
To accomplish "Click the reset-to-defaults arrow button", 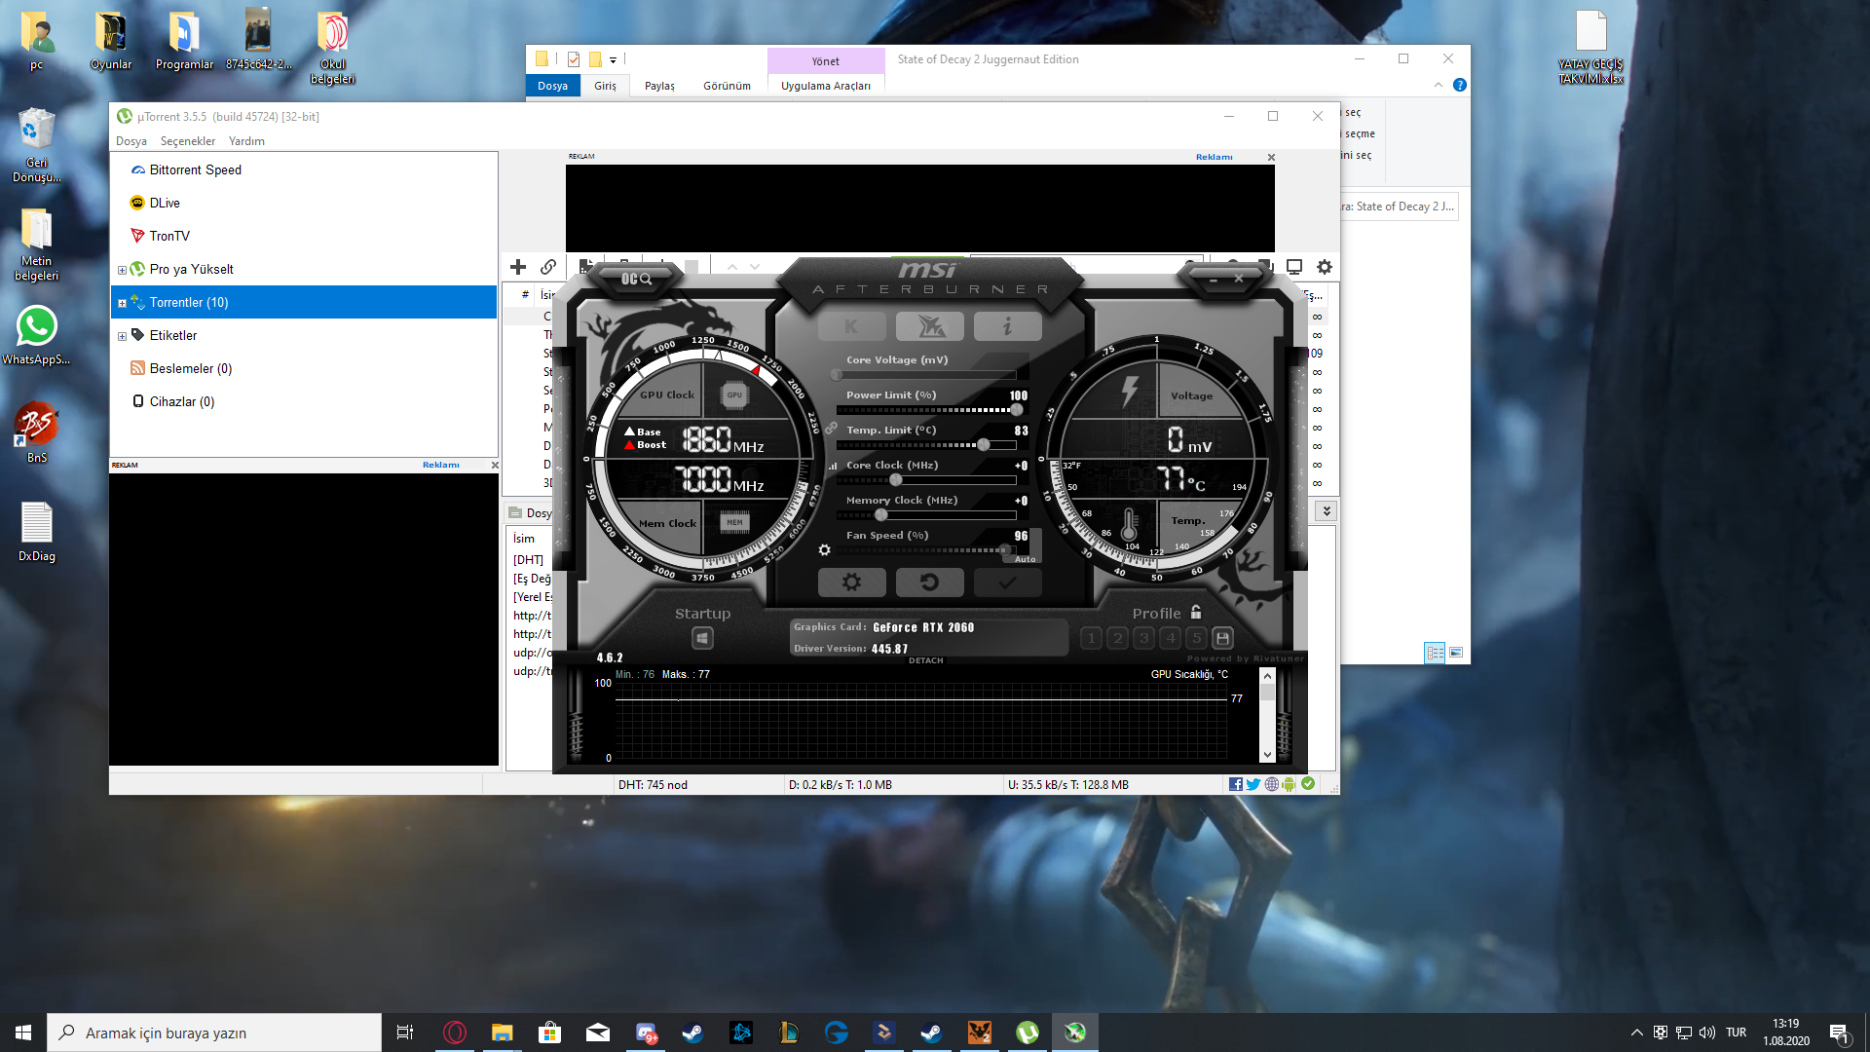I will coord(929,582).
